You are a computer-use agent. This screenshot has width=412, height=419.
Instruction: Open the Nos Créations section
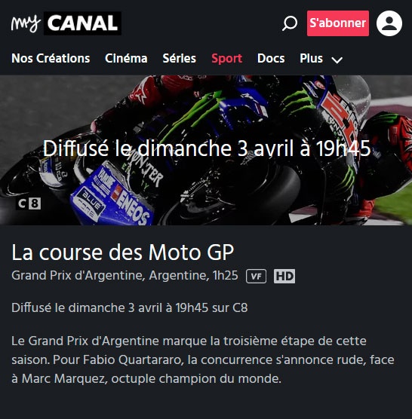[x=51, y=58]
